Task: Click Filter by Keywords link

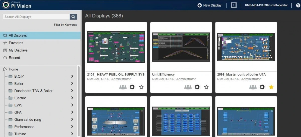Action: [x=65, y=25]
